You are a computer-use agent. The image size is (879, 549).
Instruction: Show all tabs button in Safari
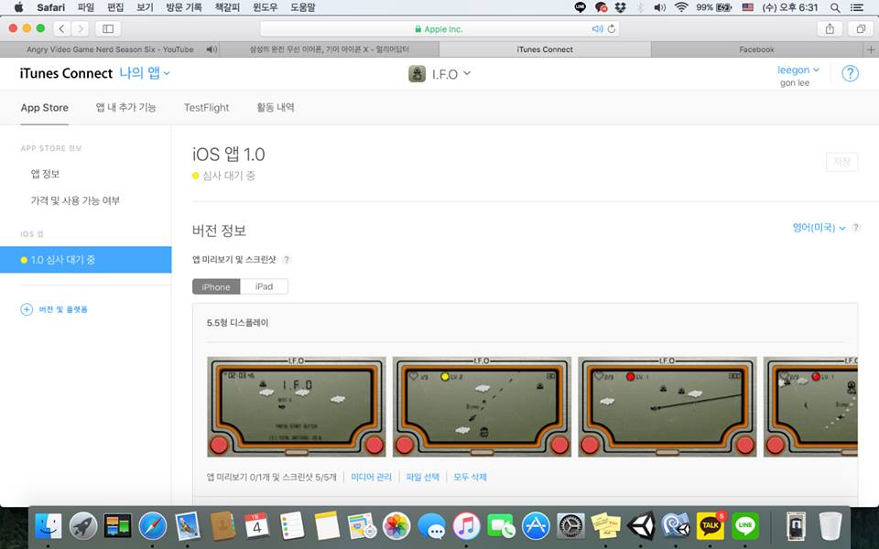(x=861, y=28)
